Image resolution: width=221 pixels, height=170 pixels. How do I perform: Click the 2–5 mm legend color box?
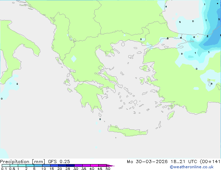click(x=30, y=165)
